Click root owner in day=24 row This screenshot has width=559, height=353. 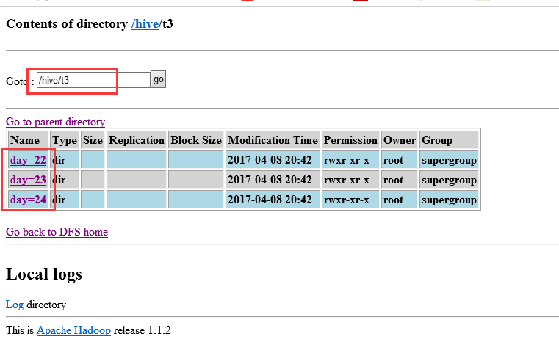coord(393,200)
